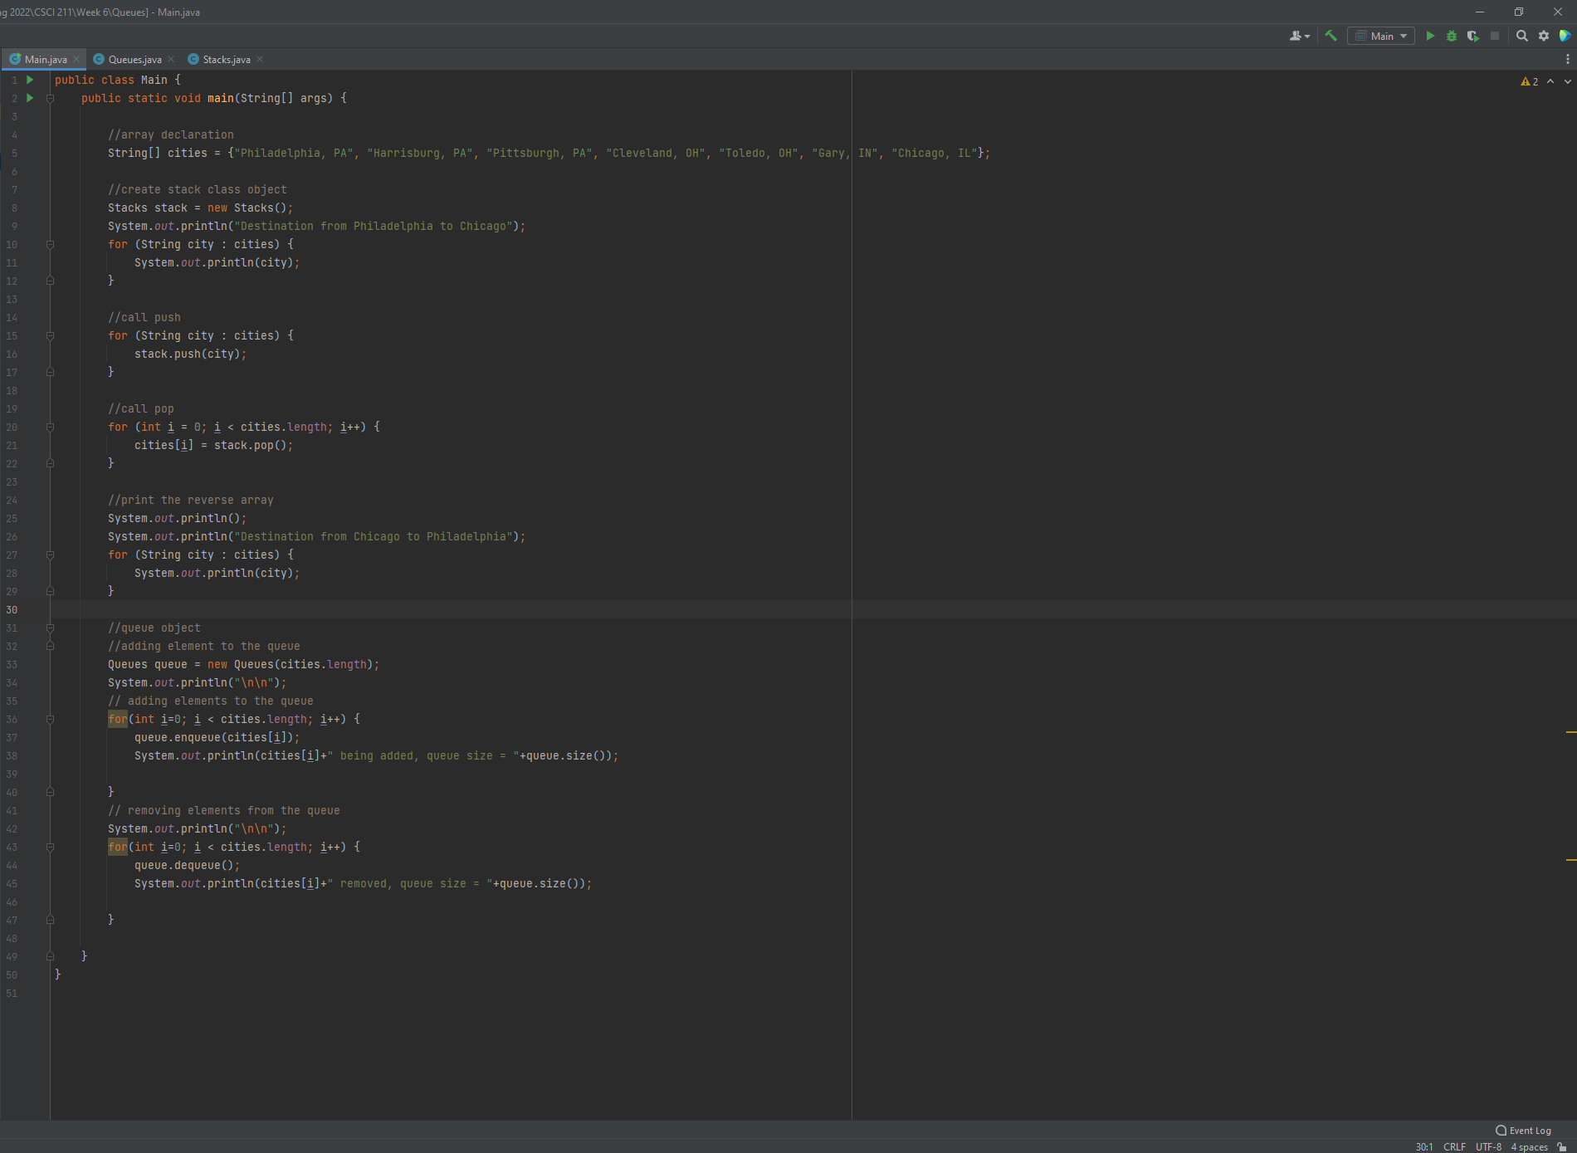
Task: Click the highlighted 'for' keyword on line 43
Action: click(118, 847)
